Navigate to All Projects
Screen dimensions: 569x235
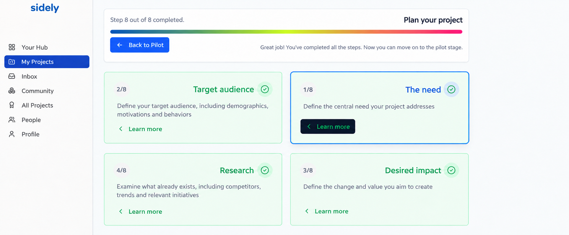tap(47, 105)
